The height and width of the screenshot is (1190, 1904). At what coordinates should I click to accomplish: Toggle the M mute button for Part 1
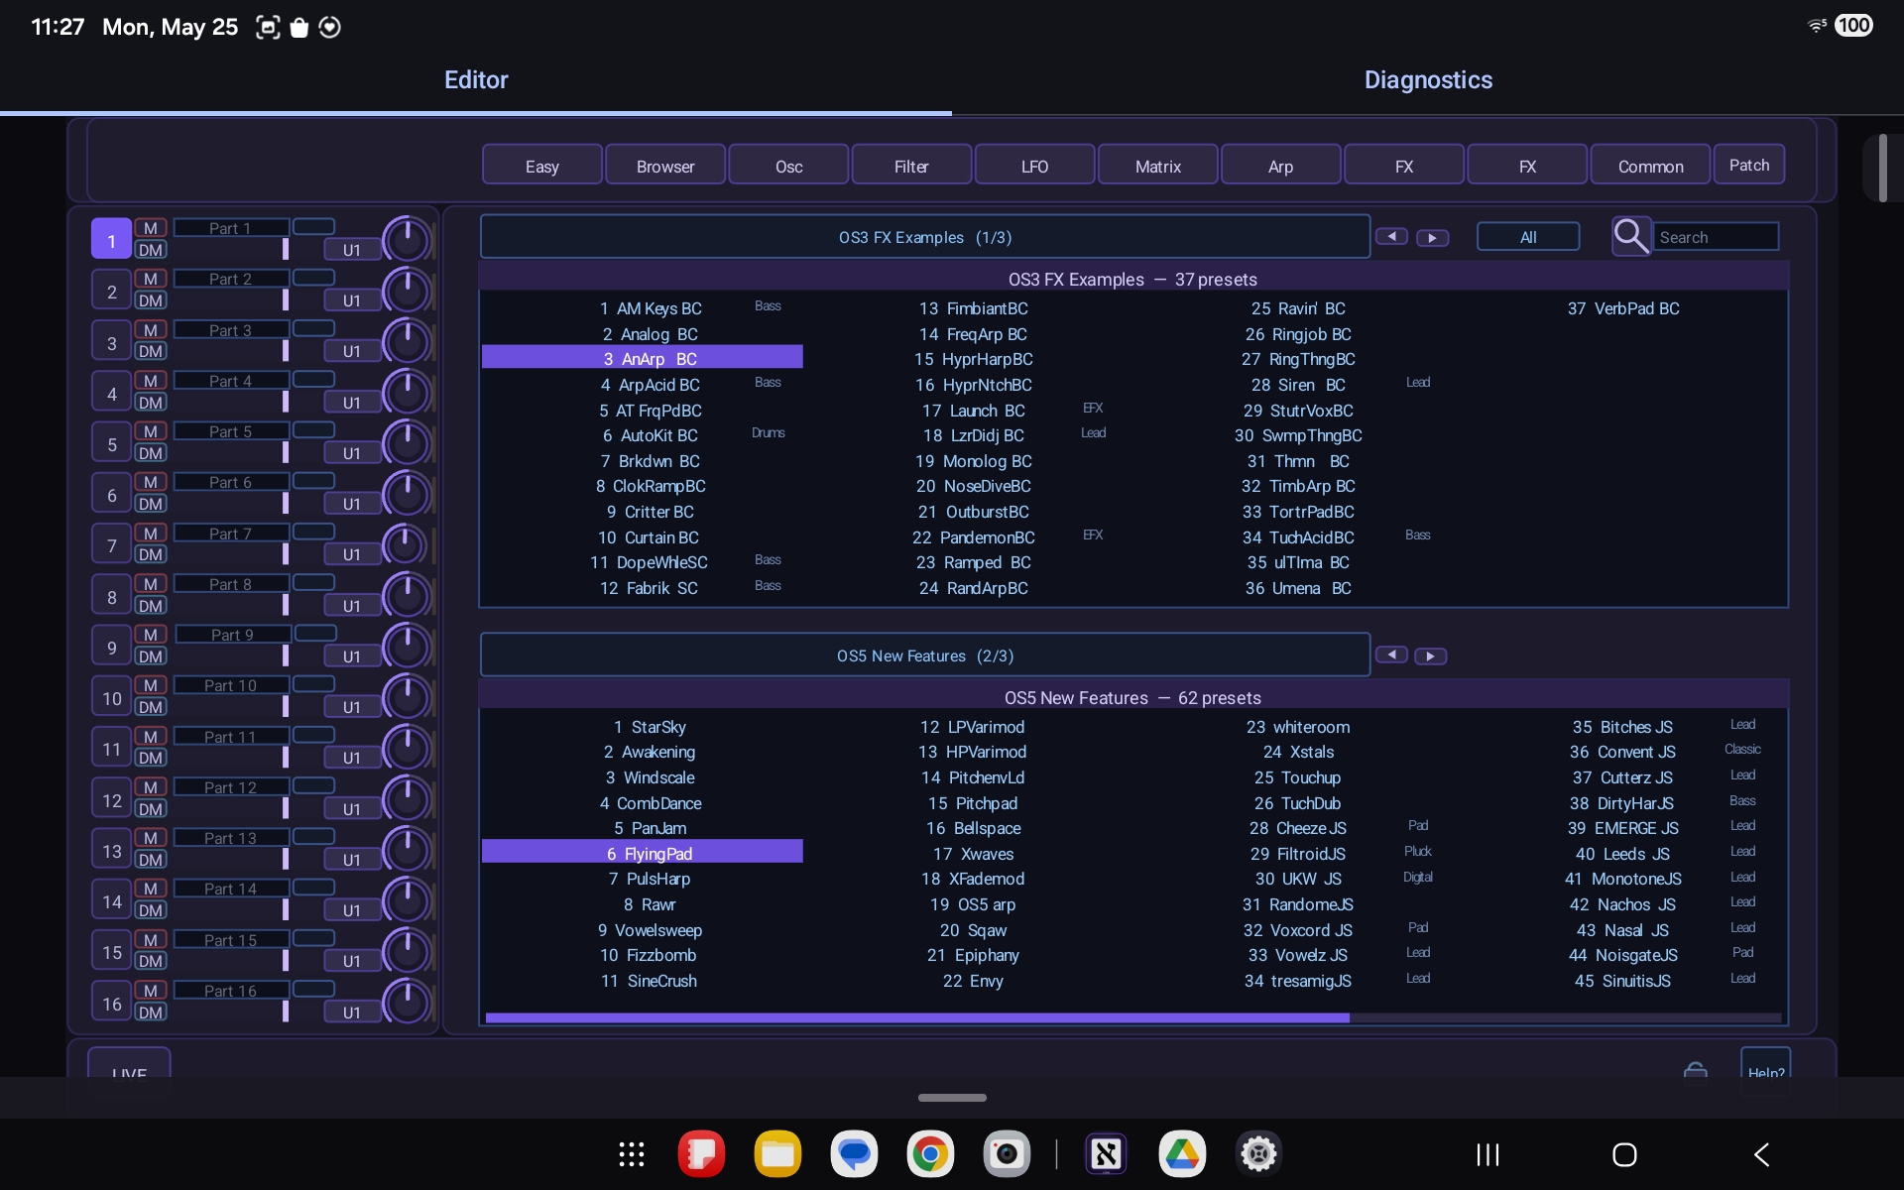[151, 228]
